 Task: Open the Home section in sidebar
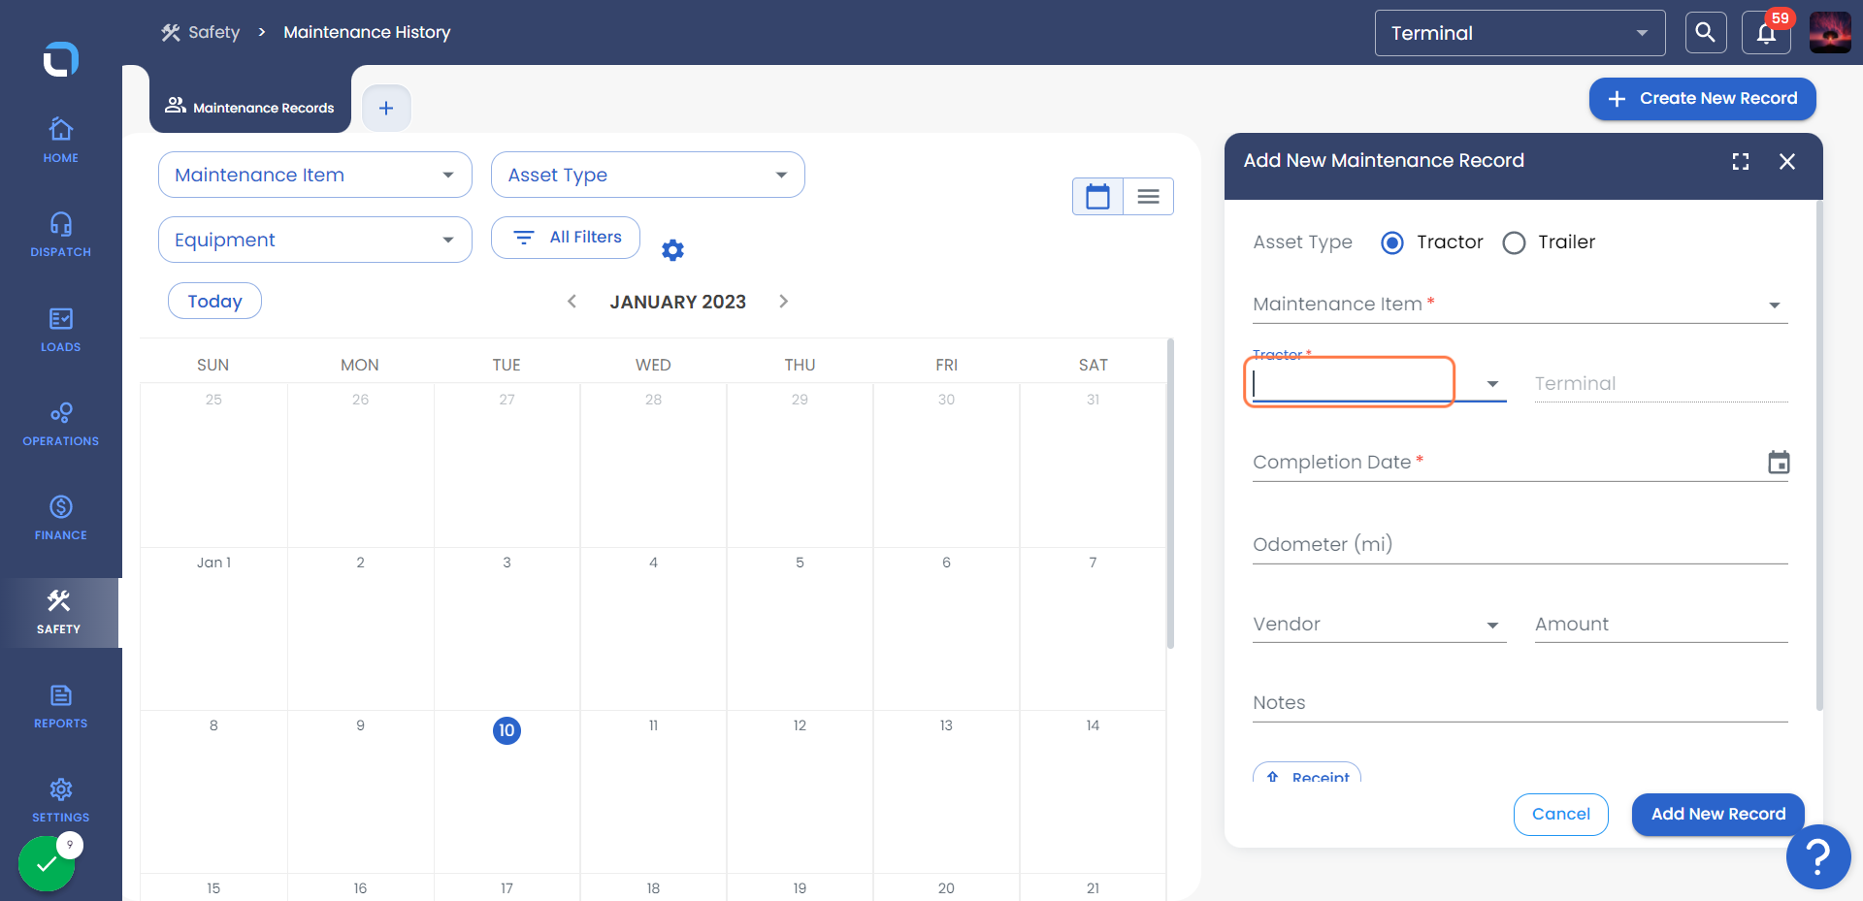(60, 141)
